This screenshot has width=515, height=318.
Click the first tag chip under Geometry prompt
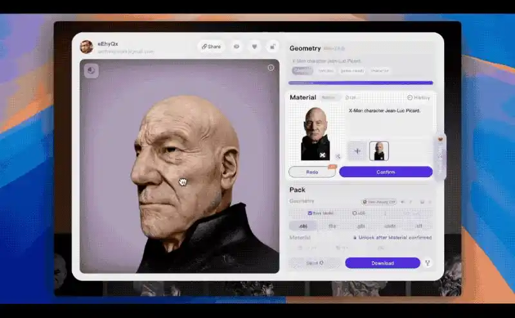302,71
